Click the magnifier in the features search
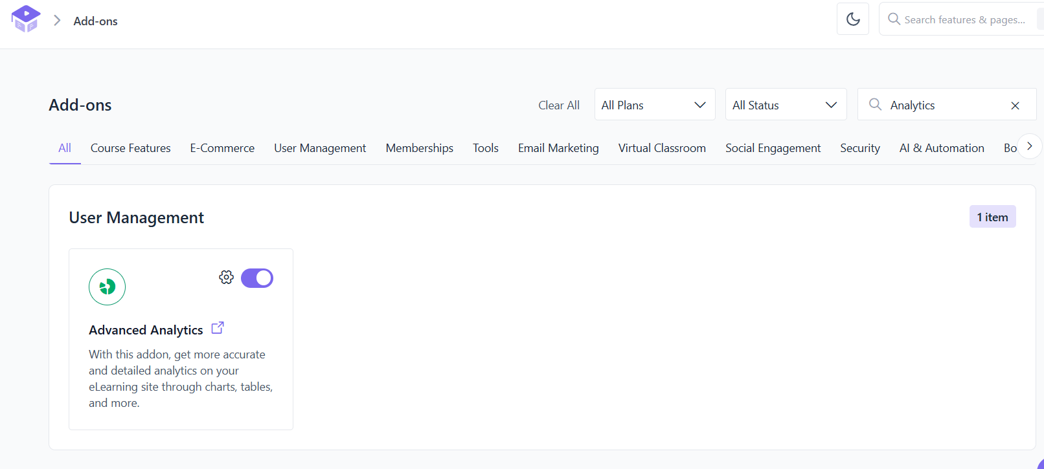 [x=894, y=19]
